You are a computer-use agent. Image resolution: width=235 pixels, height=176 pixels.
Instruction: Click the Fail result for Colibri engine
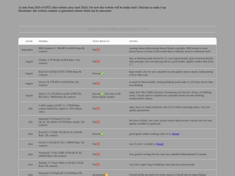[x=96, y=109]
